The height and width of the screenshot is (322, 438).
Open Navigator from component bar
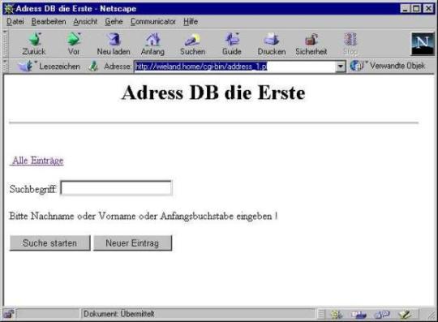[337, 315]
